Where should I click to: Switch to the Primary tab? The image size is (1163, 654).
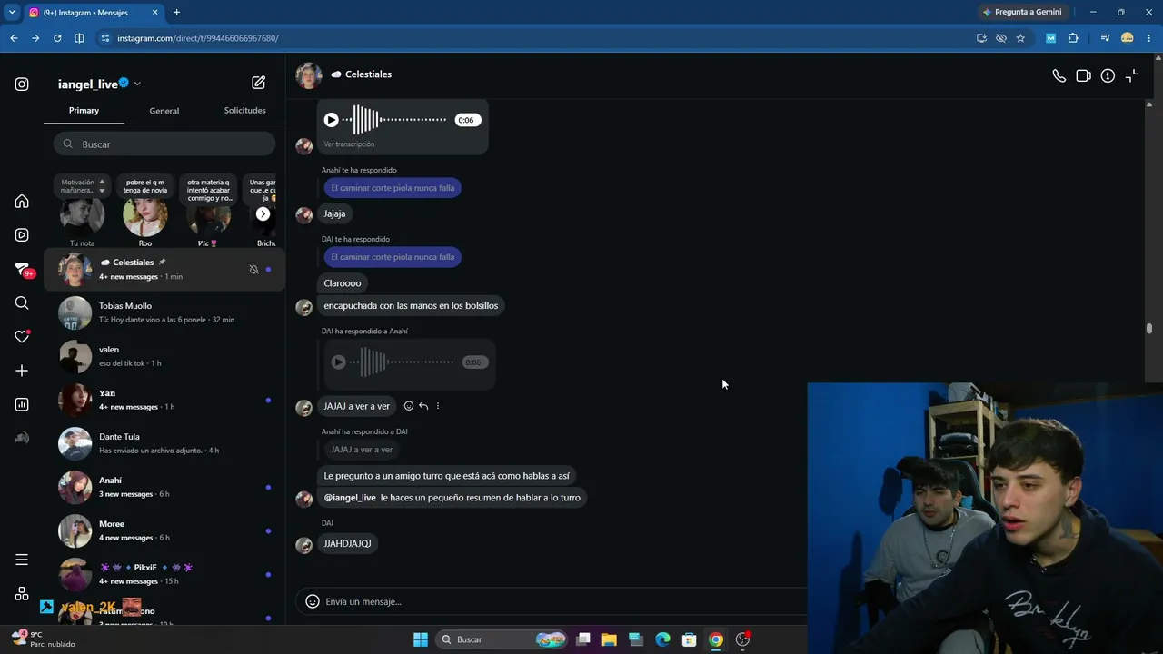point(84,111)
